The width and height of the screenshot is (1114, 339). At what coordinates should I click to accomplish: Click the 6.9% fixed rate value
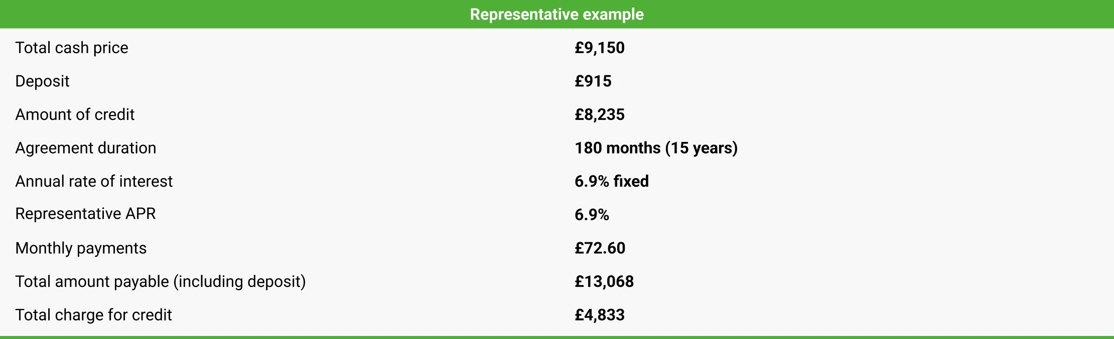[612, 181]
